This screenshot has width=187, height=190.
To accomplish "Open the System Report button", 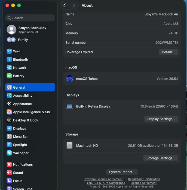I will [x=122, y=172].
